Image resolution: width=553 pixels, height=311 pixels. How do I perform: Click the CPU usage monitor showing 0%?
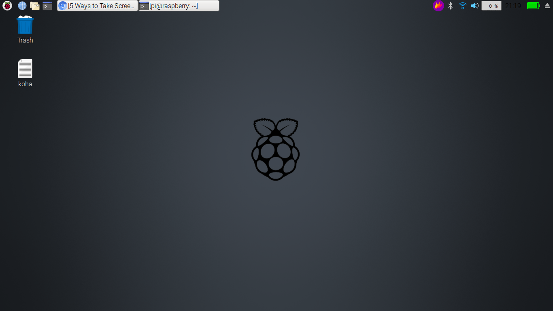pos(491,6)
